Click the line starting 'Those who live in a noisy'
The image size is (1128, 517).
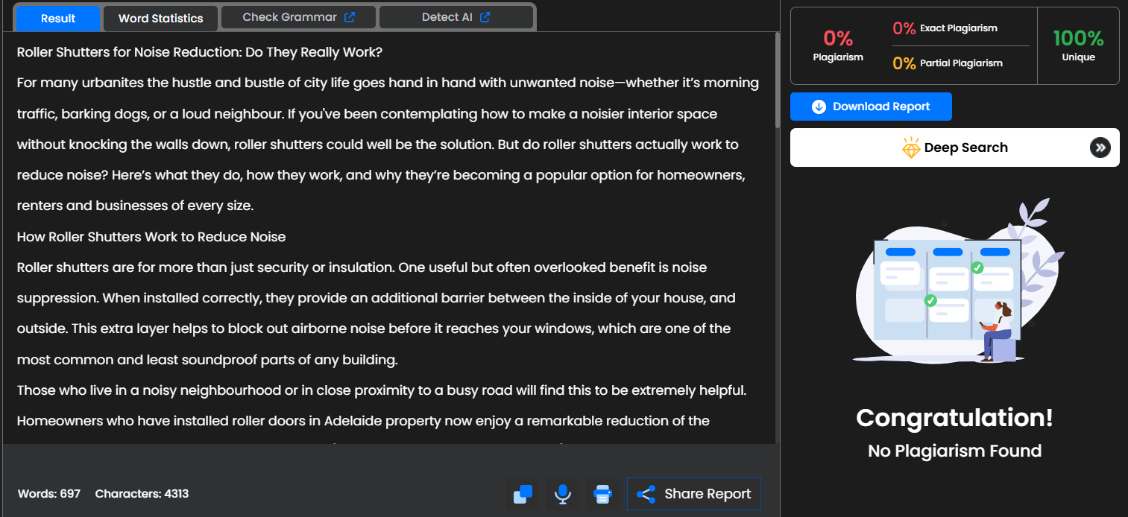pyautogui.click(x=382, y=390)
